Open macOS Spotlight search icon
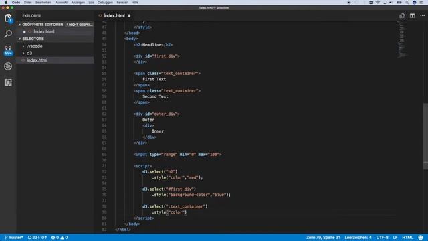This screenshot has height=241, width=428. click(x=407, y=3)
